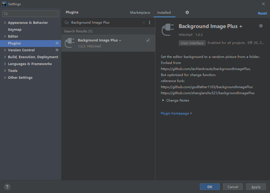This screenshot has width=270, height=193.
Task: Click '1.0.3 HNUHell' in search result
Action: coord(89,46)
